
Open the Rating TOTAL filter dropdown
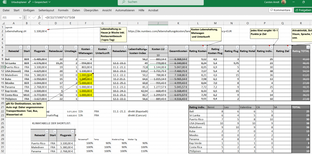pyautogui.click(x=308, y=47)
